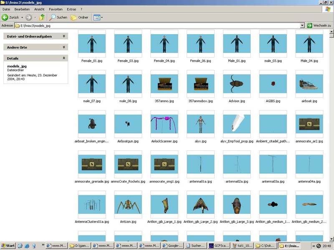Open the Datei menu
Screen dimensions: 334x250
[x=6, y=9]
